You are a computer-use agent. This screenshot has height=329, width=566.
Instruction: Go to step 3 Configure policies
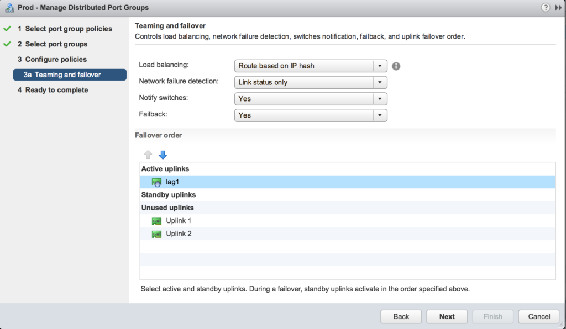(53, 60)
